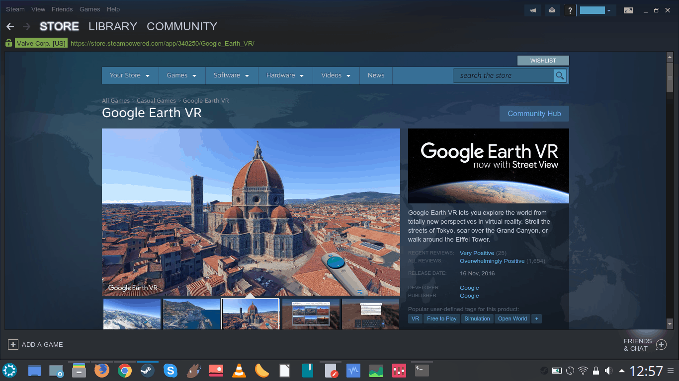
Task: Click the forward navigation arrow
Action: pos(27,26)
